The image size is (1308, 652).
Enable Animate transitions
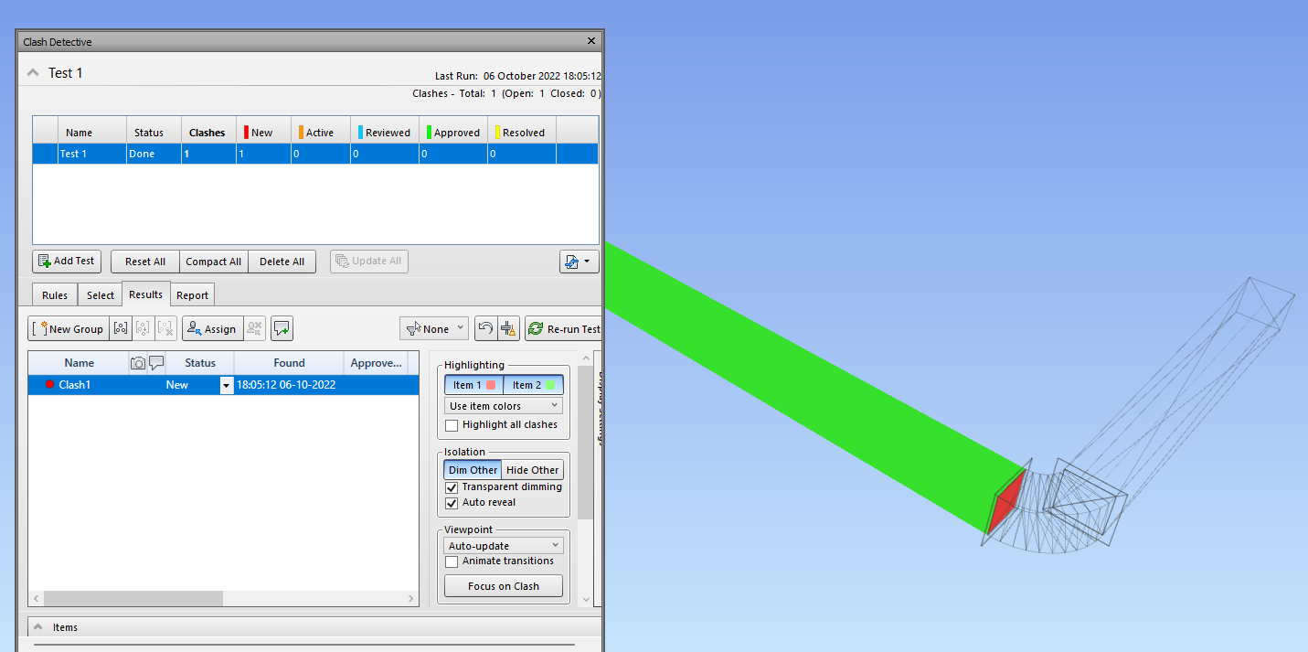(452, 561)
